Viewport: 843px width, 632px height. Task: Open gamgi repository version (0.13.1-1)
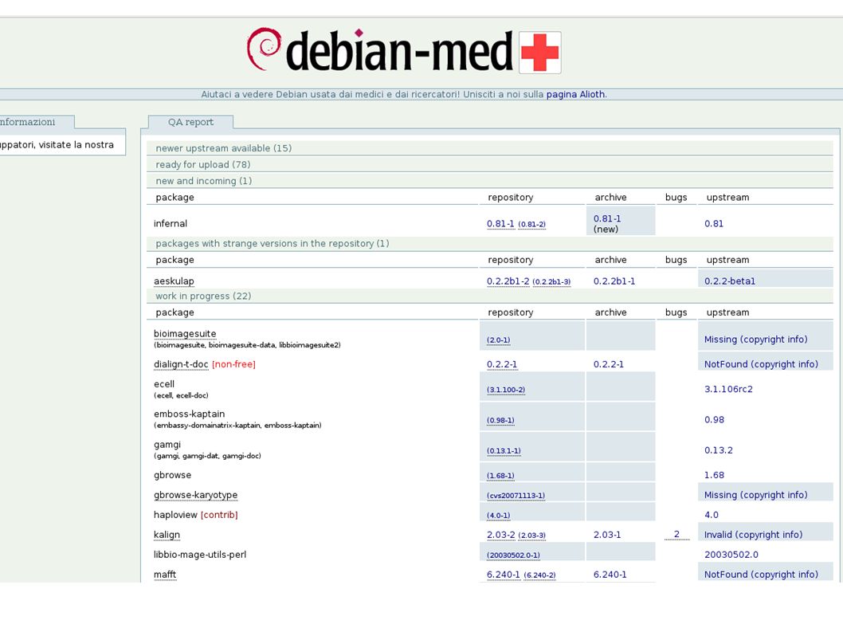pos(504,451)
